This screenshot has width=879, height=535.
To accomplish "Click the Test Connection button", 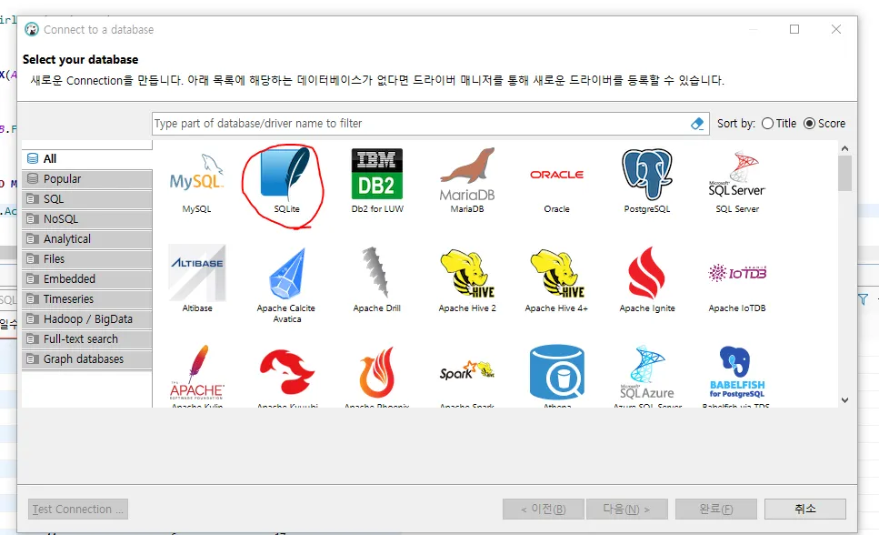I will coord(78,510).
